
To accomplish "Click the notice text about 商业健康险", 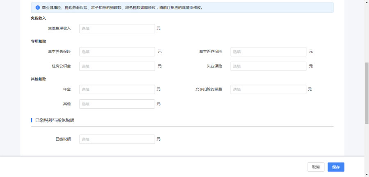I will coord(122,8).
